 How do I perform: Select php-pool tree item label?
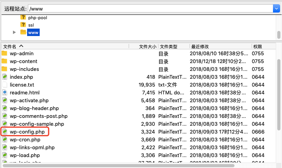click(38, 18)
